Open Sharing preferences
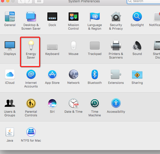 point(137,77)
